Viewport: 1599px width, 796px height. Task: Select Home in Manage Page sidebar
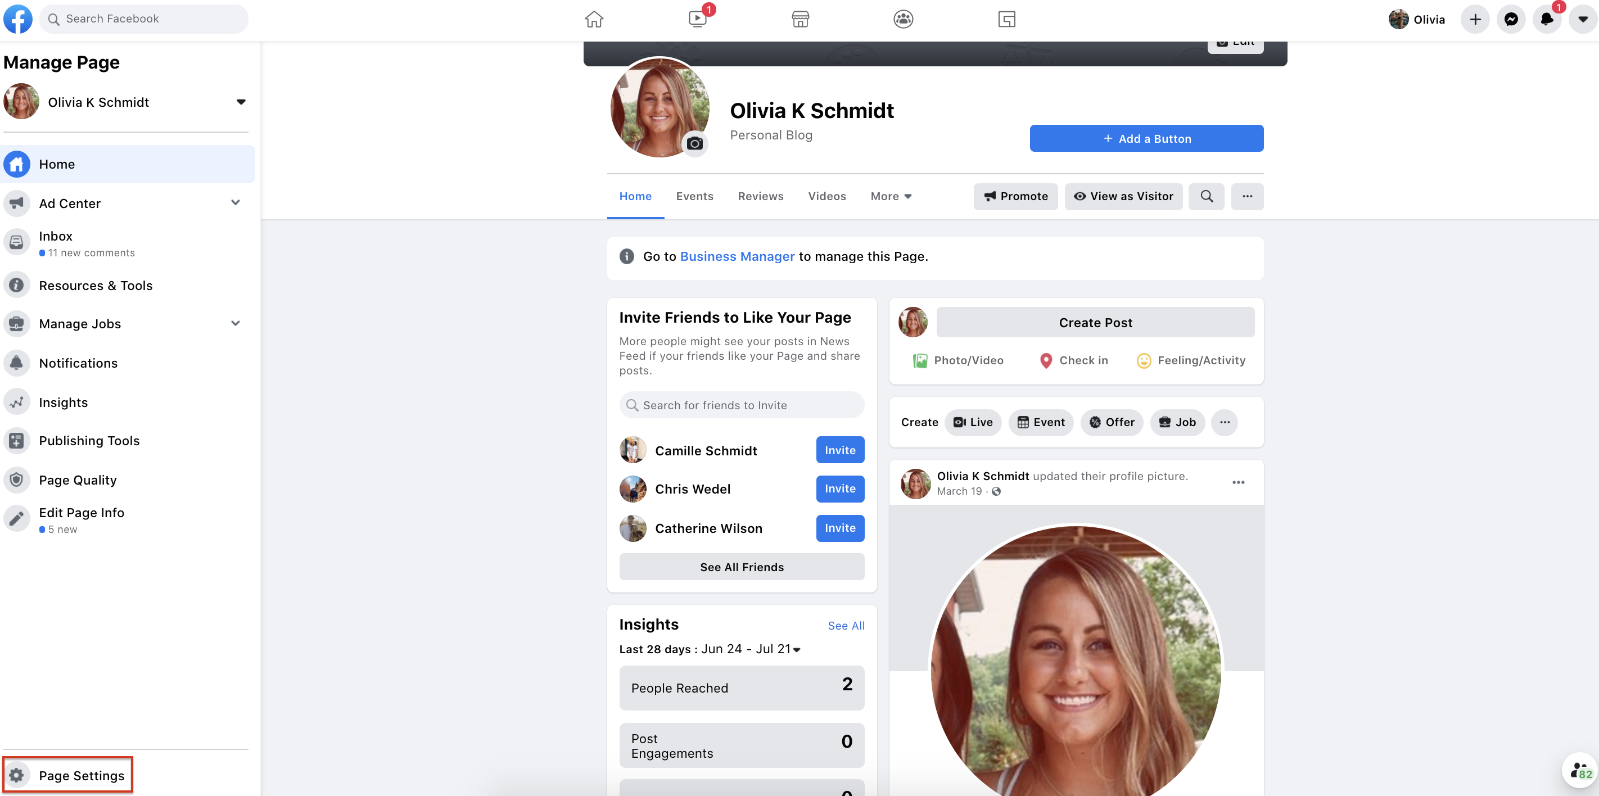click(127, 164)
